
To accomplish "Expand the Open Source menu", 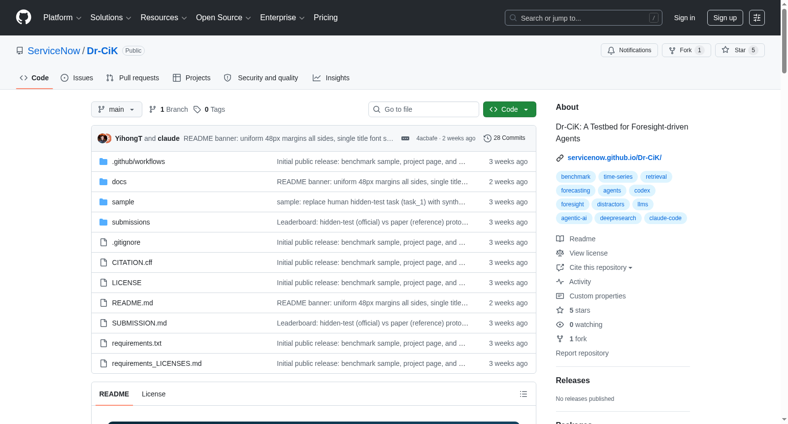I will 224,18.
